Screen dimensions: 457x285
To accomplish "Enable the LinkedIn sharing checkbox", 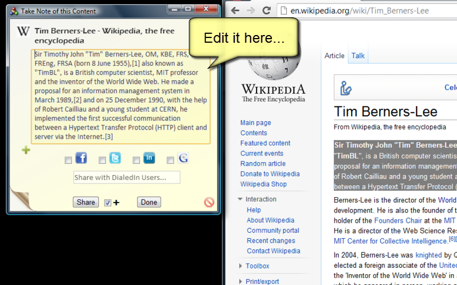I will (136, 160).
